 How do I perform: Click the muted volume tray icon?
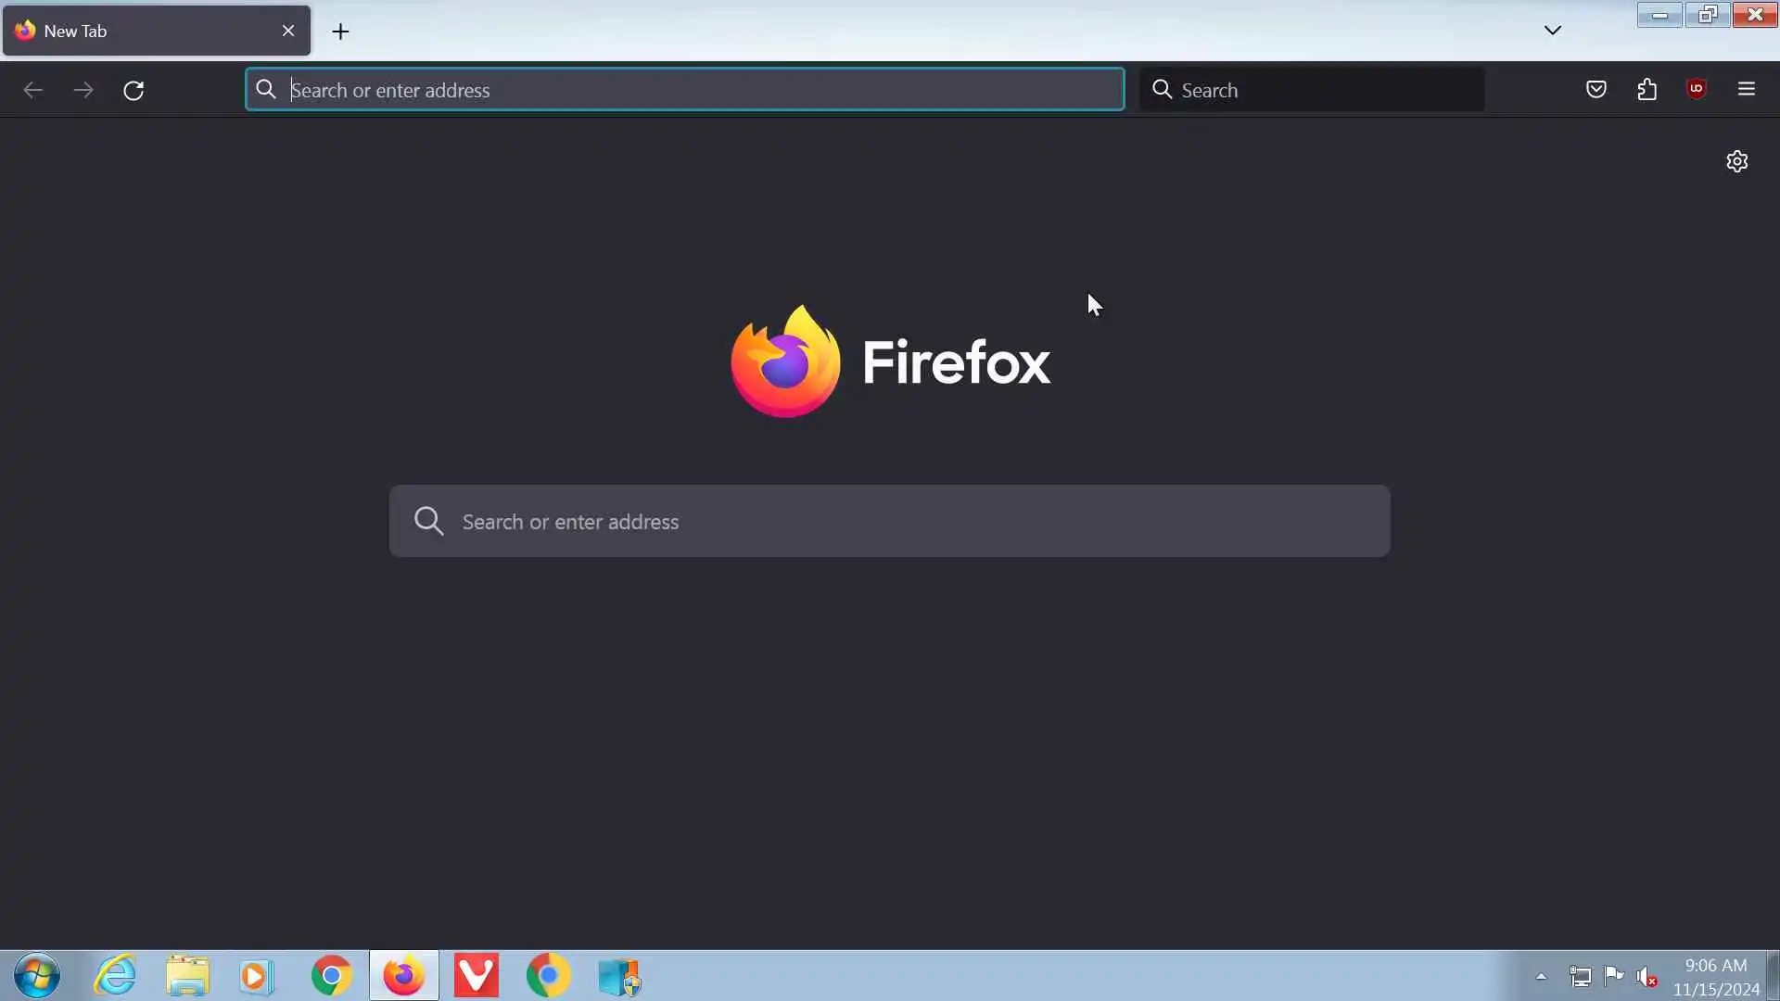point(1646,976)
